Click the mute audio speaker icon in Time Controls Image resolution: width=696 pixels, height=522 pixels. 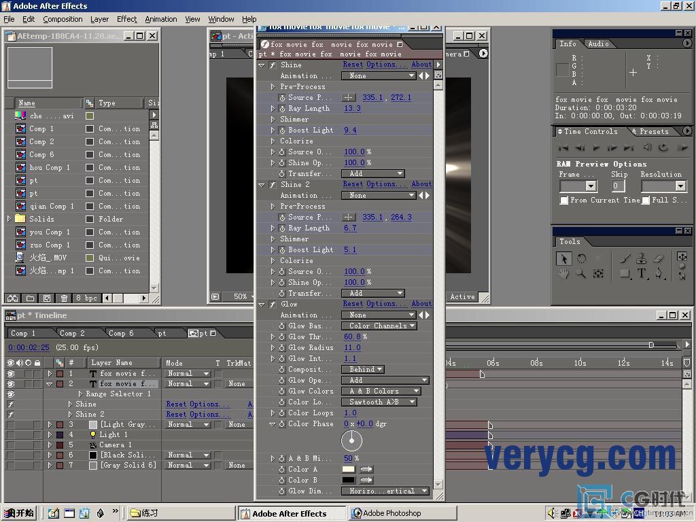[x=648, y=147]
